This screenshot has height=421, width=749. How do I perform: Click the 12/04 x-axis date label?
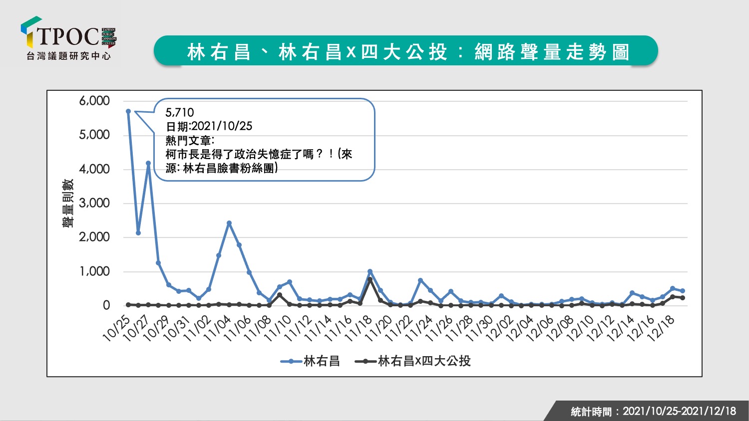[x=520, y=328]
